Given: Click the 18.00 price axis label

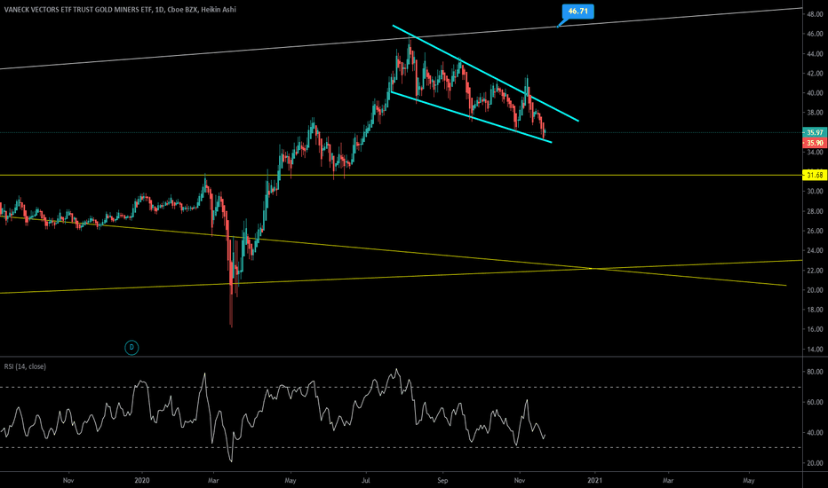Looking at the screenshot, I should coord(815,310).
